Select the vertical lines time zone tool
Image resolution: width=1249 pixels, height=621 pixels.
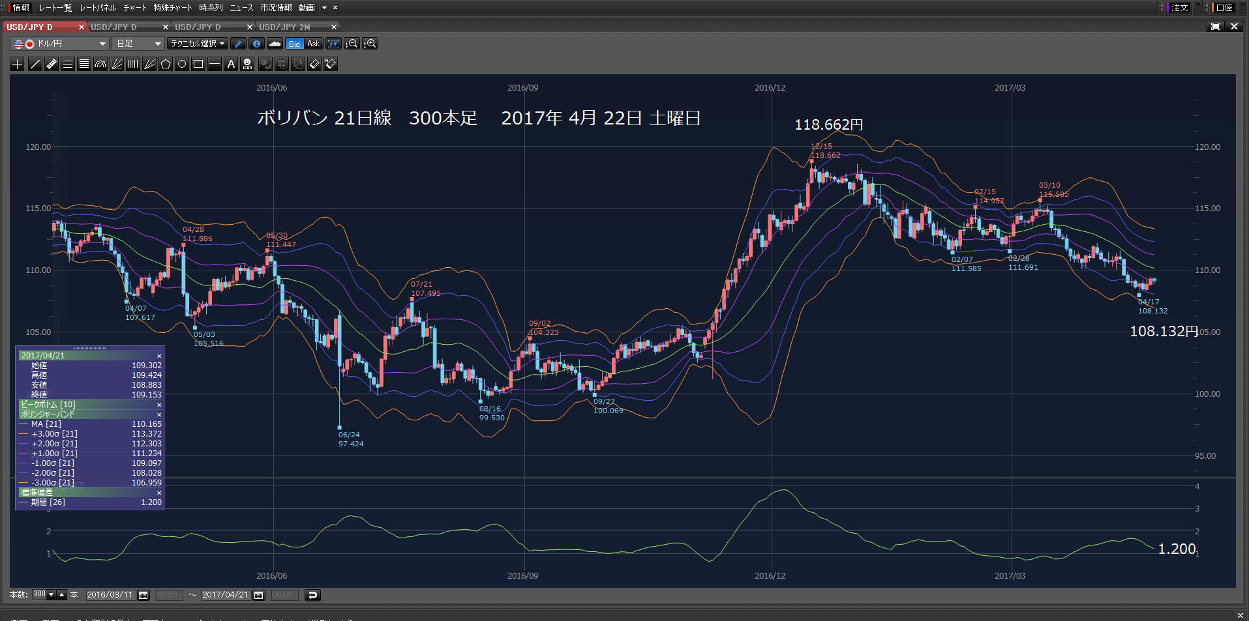[133, 64]
